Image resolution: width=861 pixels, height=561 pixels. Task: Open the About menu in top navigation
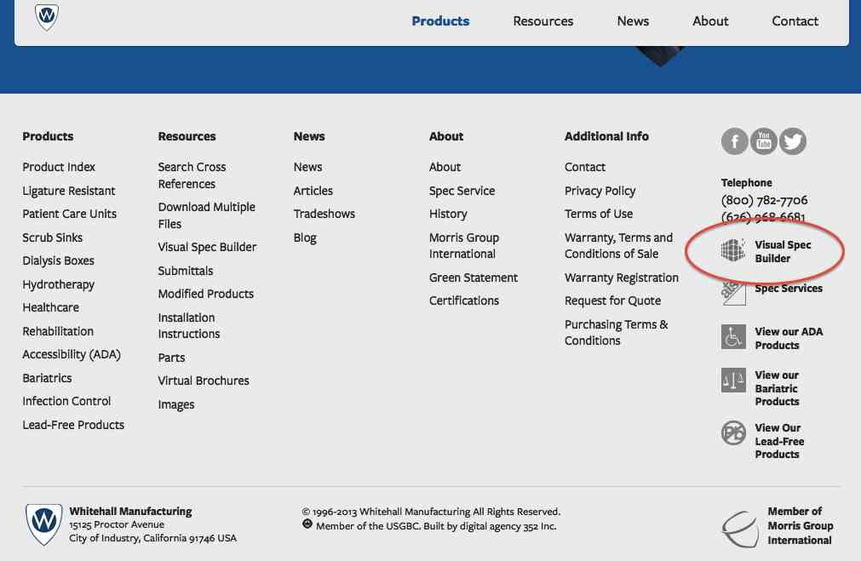pyautogui.click(x=710, y=21)
